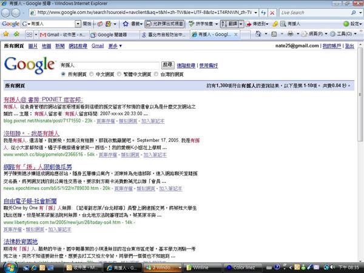Open the 法律教育園地 result link
Screen dimensions: 364x273
click(x=21, y=241)
